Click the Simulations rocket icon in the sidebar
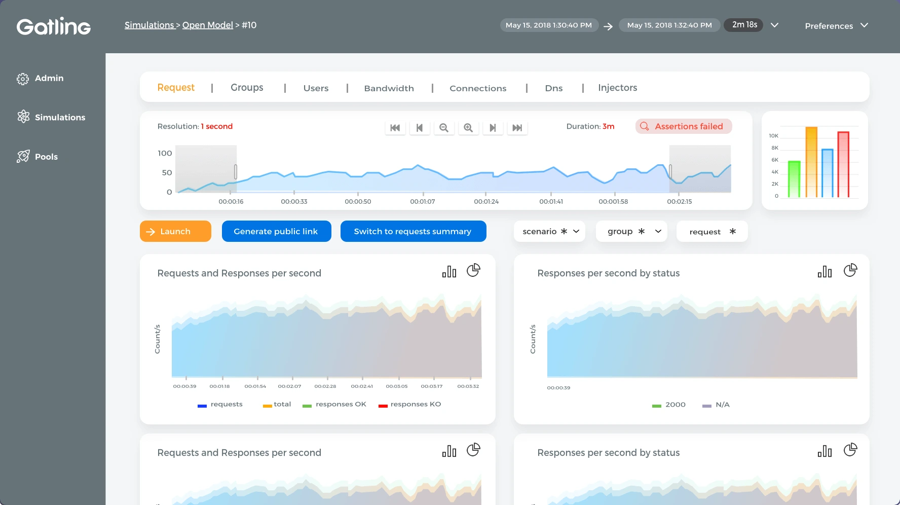Image resolution: width=900 pixels, height=505 pixels. (23, 117)
